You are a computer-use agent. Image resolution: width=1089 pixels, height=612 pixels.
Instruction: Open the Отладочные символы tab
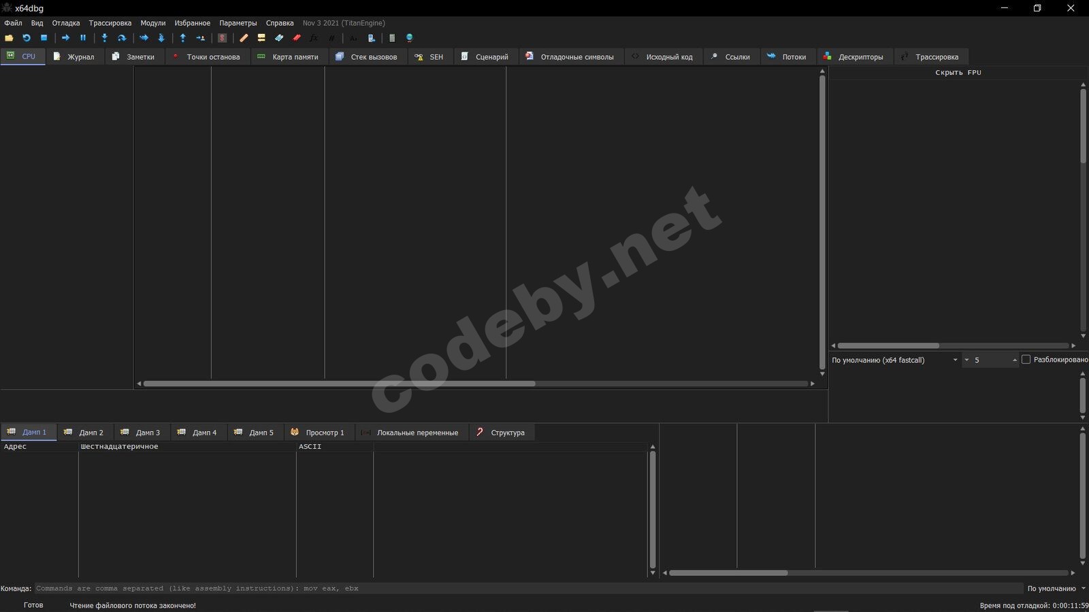pos(571,56)
